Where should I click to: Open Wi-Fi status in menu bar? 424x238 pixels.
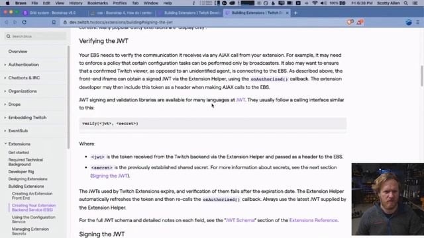[x=315, y=3]
